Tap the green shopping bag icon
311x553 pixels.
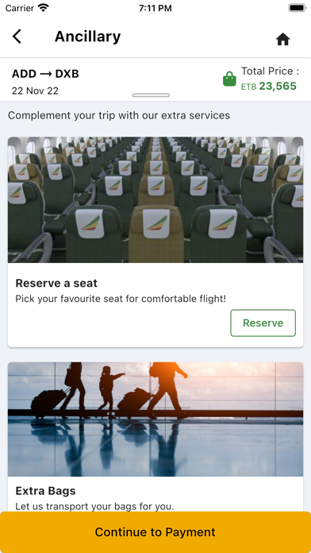pyautogui.click(x=229, y=79)
